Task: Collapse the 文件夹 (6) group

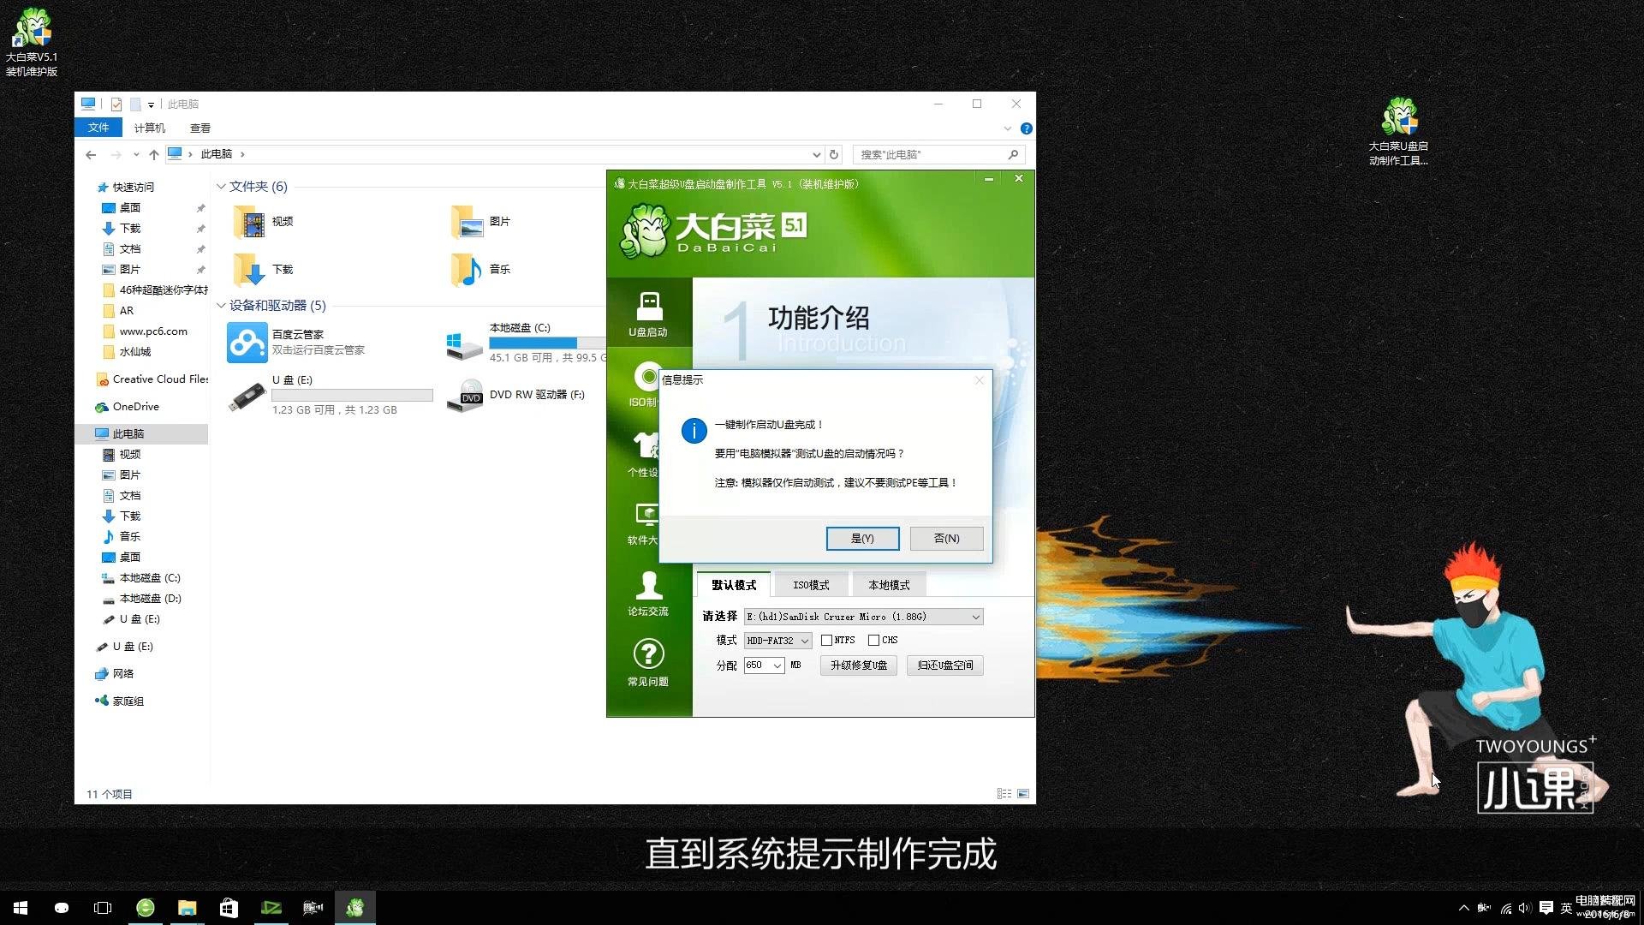Action: (x=221, y=187)
